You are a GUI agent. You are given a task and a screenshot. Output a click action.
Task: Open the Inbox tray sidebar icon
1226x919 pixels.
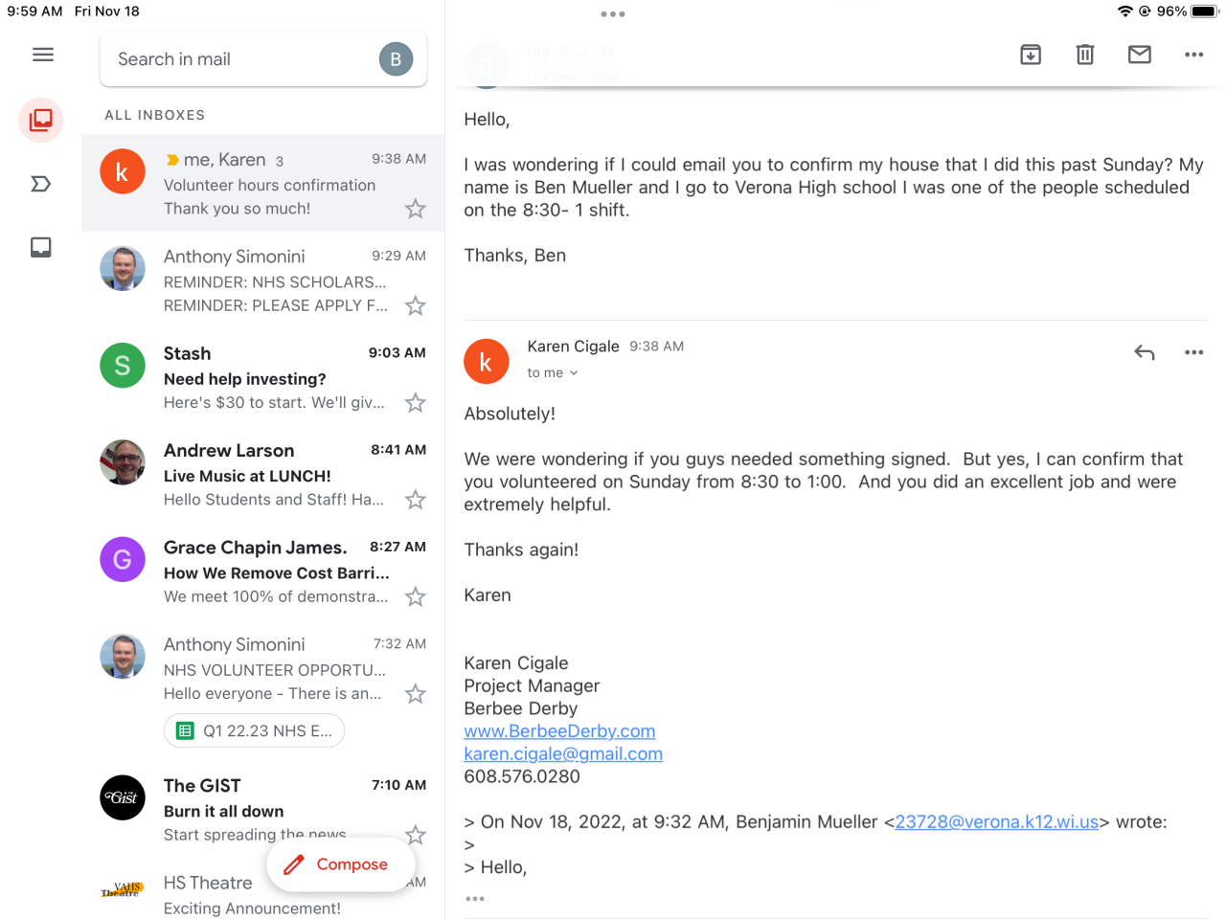[41, 248]
